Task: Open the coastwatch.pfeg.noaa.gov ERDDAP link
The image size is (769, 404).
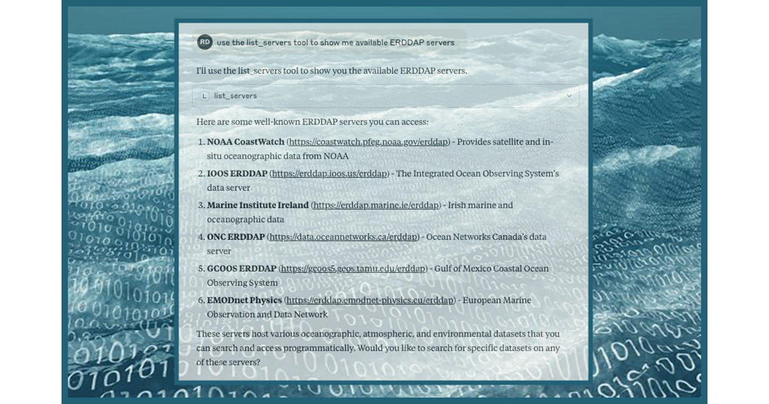Action: click(368, 142)
